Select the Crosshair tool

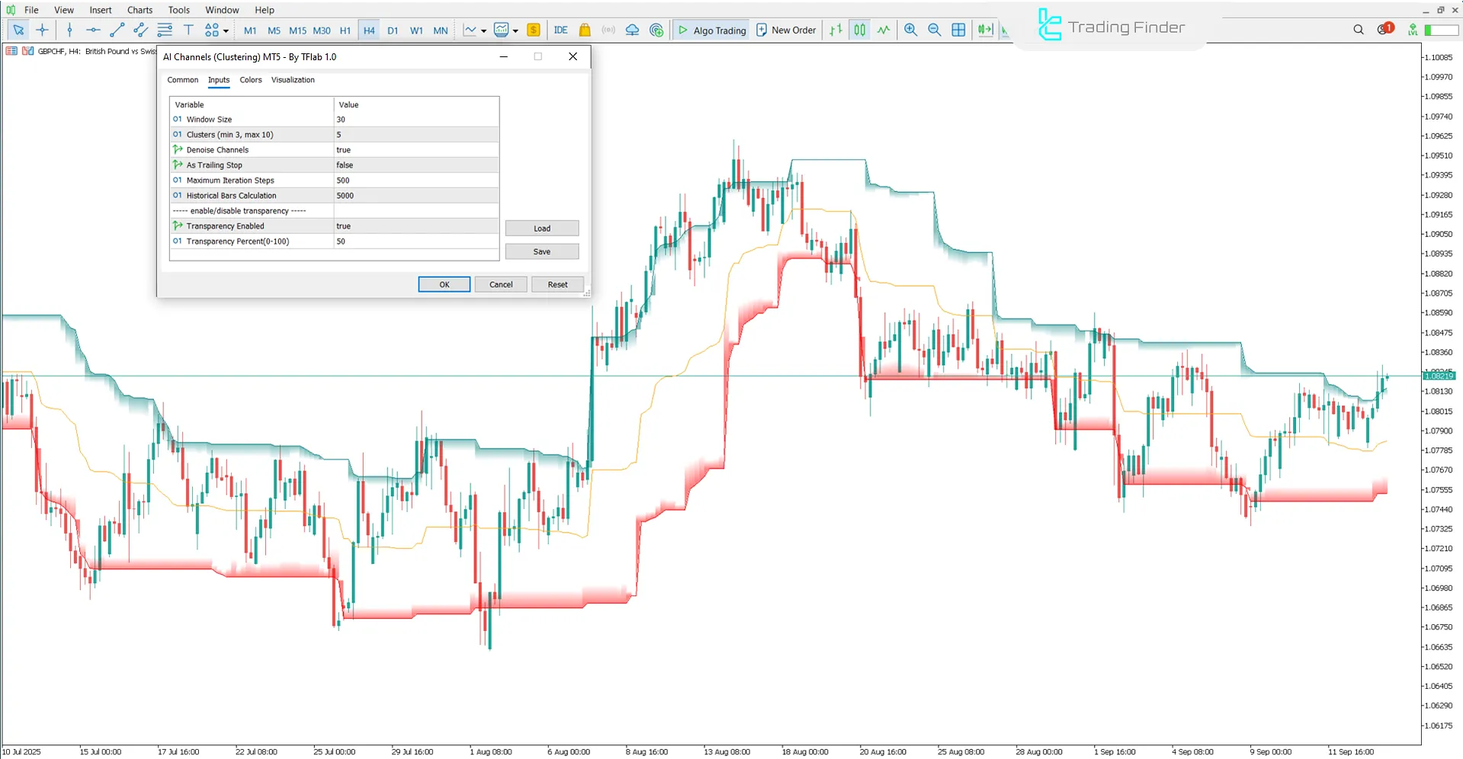42,30
